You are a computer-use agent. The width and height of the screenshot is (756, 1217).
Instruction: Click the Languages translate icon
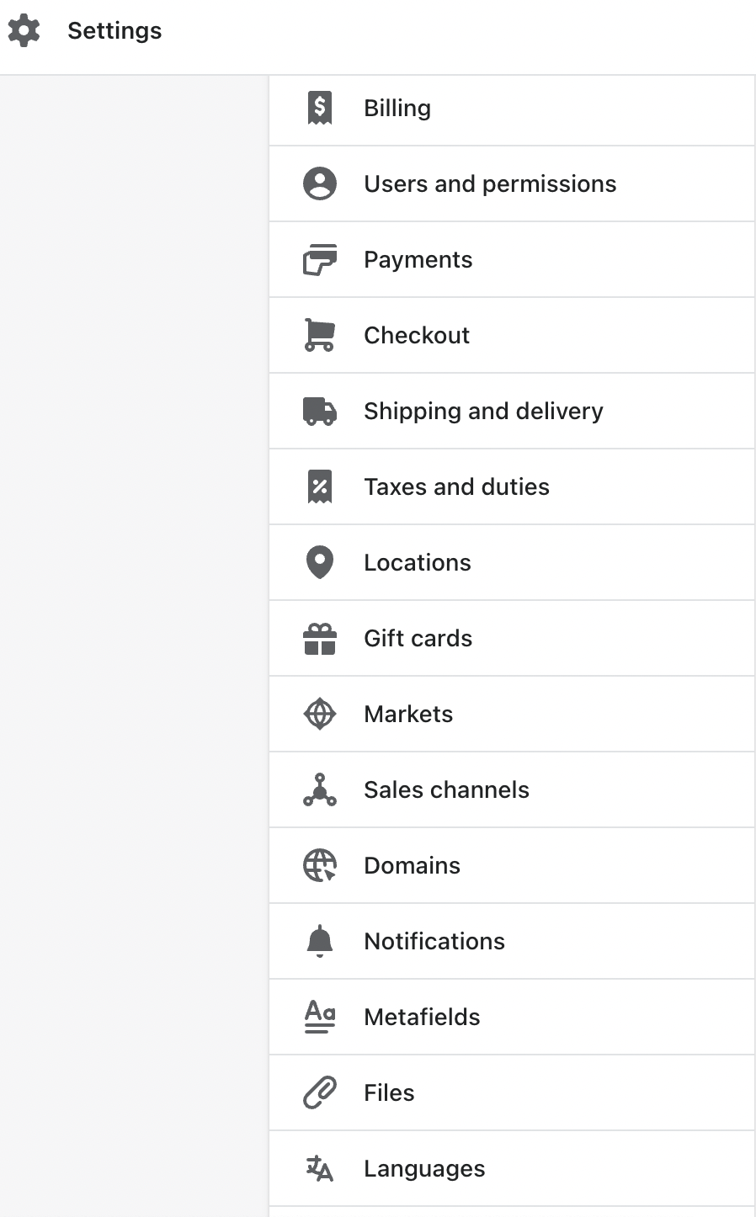(319, 1168)
